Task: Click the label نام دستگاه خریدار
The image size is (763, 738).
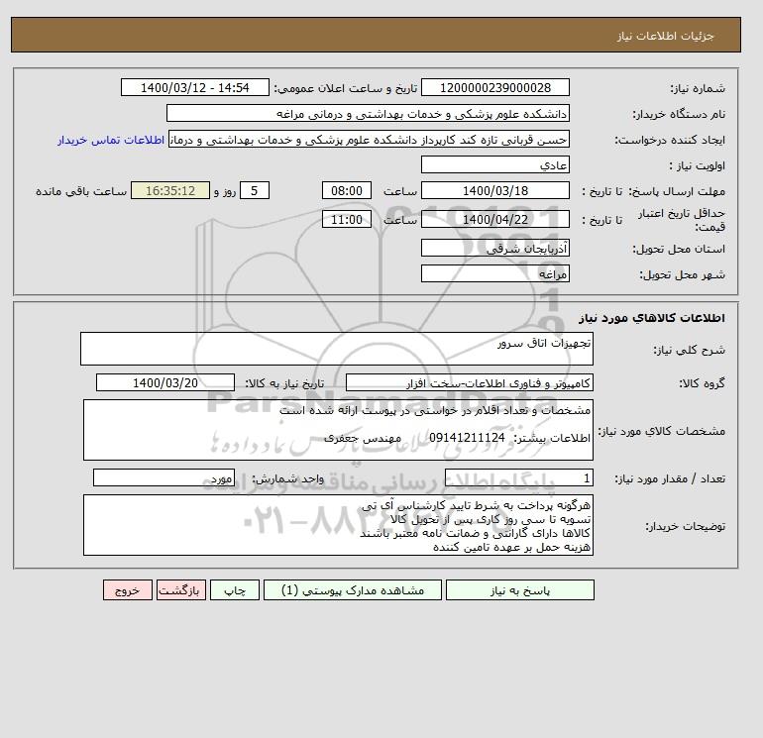Action: 679,114
